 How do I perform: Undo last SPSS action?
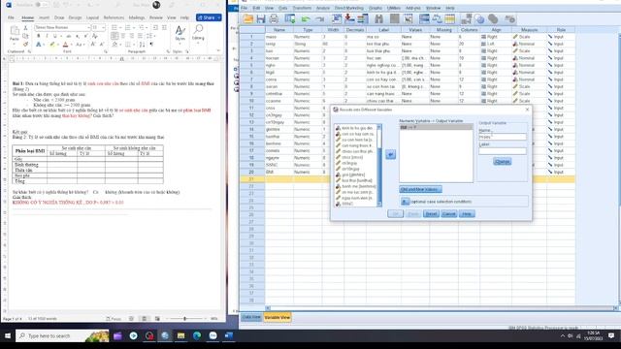click(x=306, y=18)
